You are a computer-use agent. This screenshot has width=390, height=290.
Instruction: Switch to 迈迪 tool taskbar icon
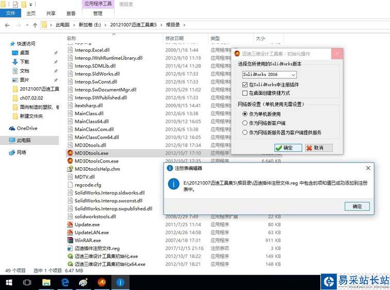(102, 283)
